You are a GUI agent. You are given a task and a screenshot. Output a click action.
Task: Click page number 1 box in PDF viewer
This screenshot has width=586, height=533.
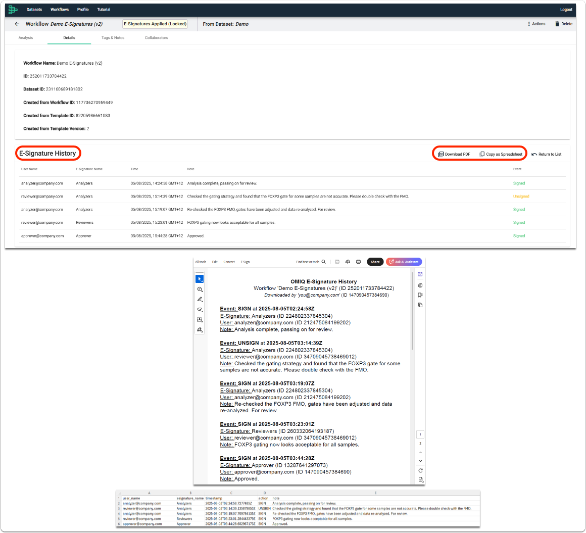(x=420, y=434)
